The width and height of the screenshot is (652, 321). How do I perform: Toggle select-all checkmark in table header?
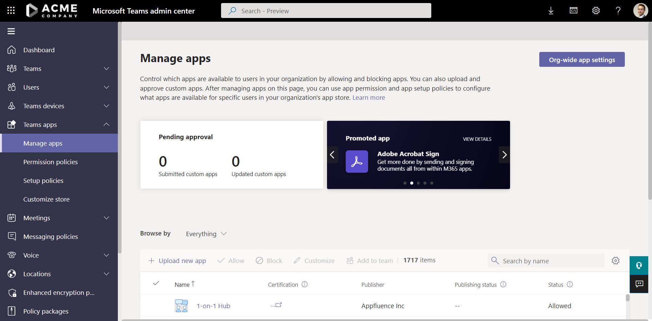coord(156,283)
